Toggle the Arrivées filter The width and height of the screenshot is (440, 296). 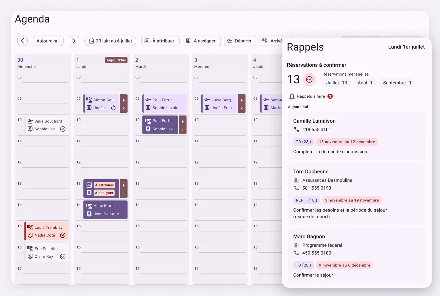coord(272,41)
